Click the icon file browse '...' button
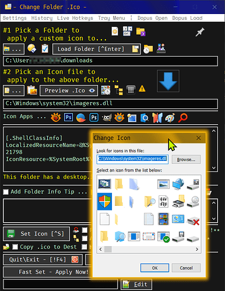This screenshot has height=291, width=225. [x=13, y=90]
